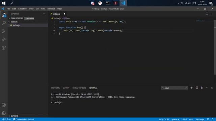Open the Go menu

[37, 9]
